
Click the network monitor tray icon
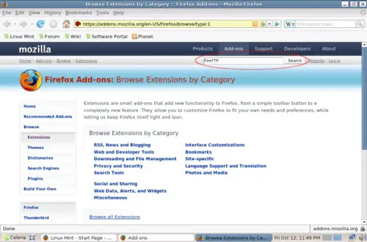[x=352, y=237]
